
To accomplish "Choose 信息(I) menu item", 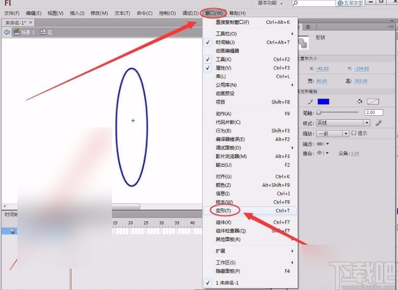I will tap(250, 194).
